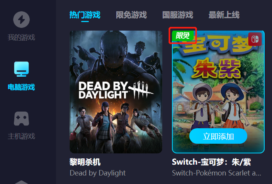Go to the 最新上线 tab
The width and height of the screenshot is (272, 184).
(224, 15)
